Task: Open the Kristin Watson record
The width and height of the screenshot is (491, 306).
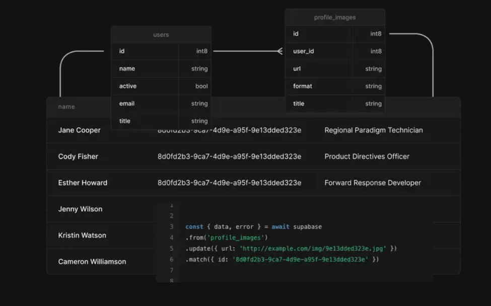Action: point(82,235)
